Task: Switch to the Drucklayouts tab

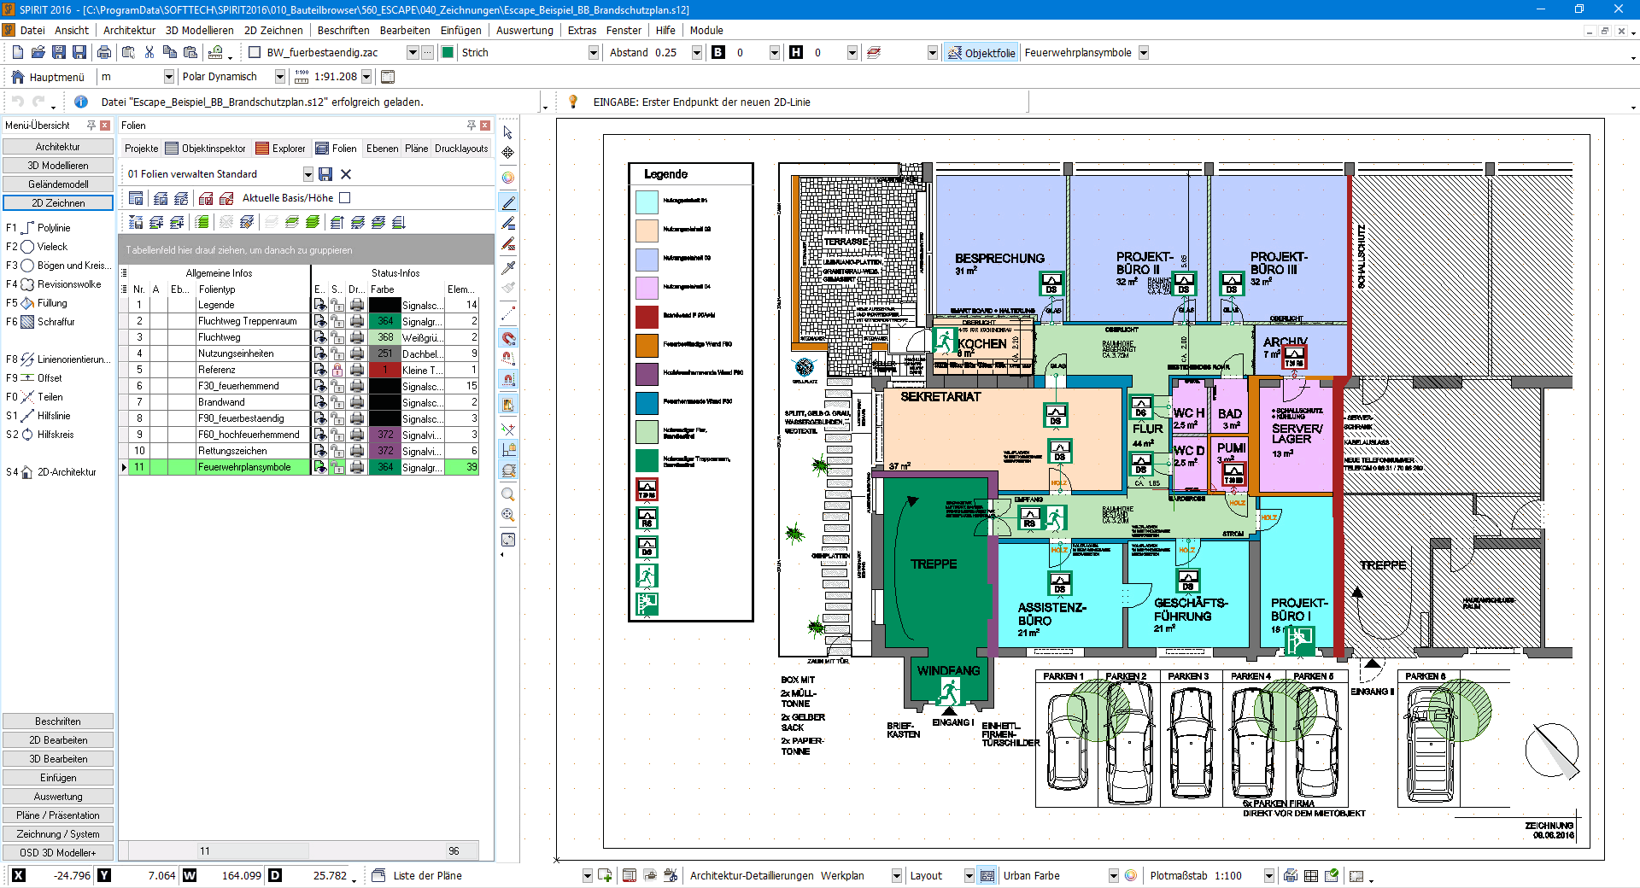Action: 461,149
